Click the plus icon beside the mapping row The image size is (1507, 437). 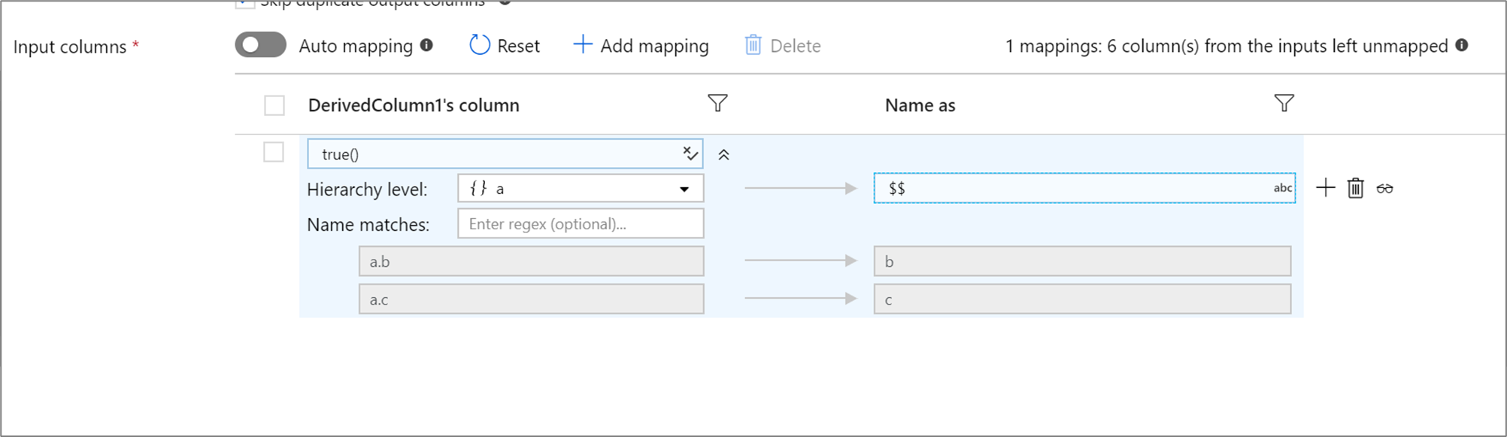coord(1326,188)
